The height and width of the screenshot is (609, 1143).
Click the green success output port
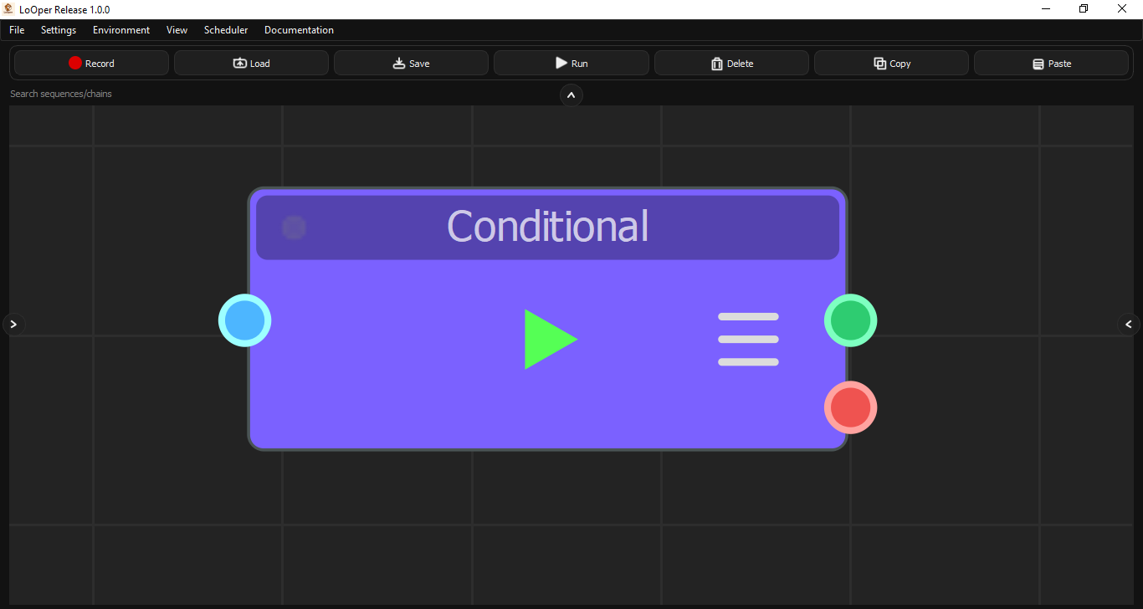(x=850, y=320)
